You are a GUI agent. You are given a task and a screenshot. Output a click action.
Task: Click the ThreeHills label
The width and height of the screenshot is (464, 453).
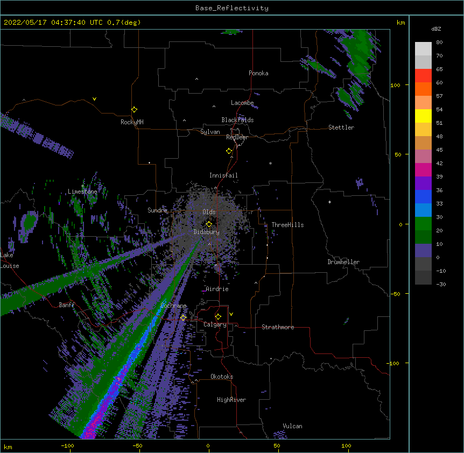click(x=287, y=225)
